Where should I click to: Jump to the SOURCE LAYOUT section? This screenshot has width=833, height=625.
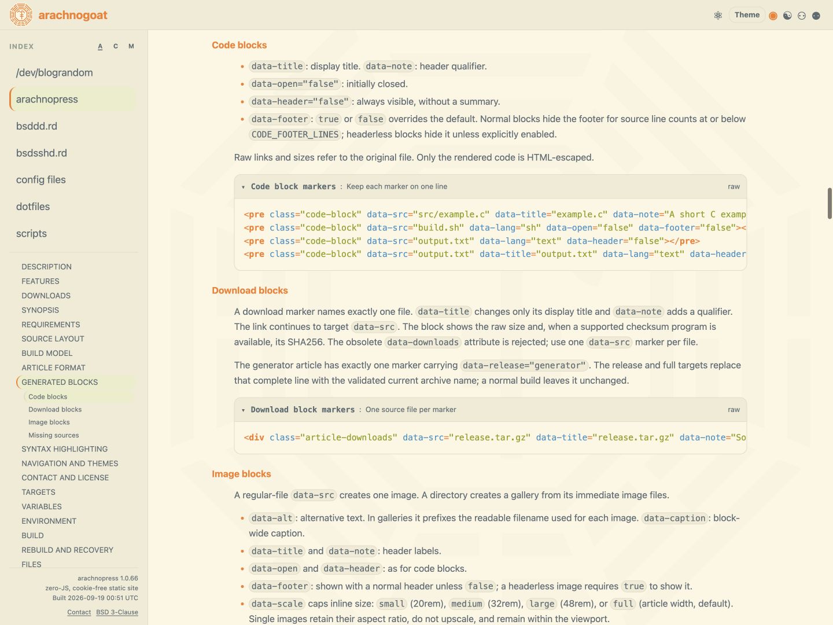tap(53, 339)
